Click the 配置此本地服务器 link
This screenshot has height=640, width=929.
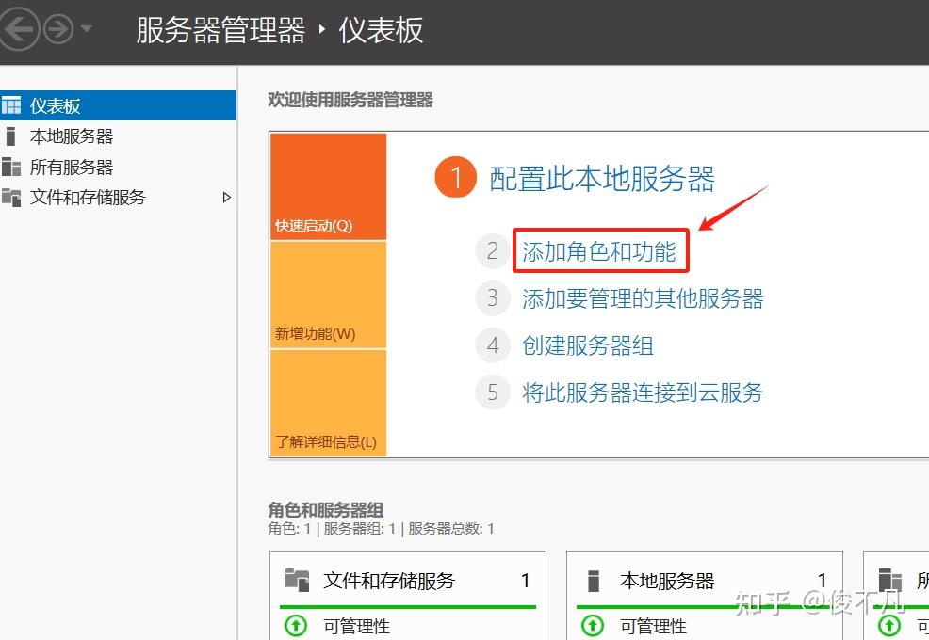602,178
